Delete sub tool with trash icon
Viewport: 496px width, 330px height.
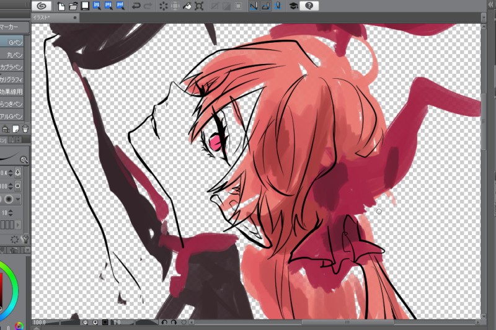tap(25, 128)
